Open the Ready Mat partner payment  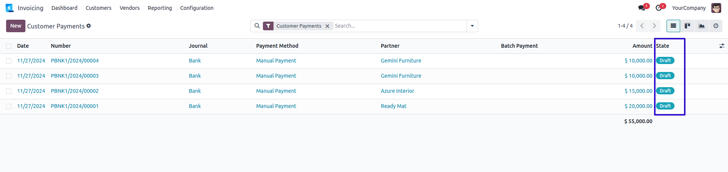coord(393,106)
